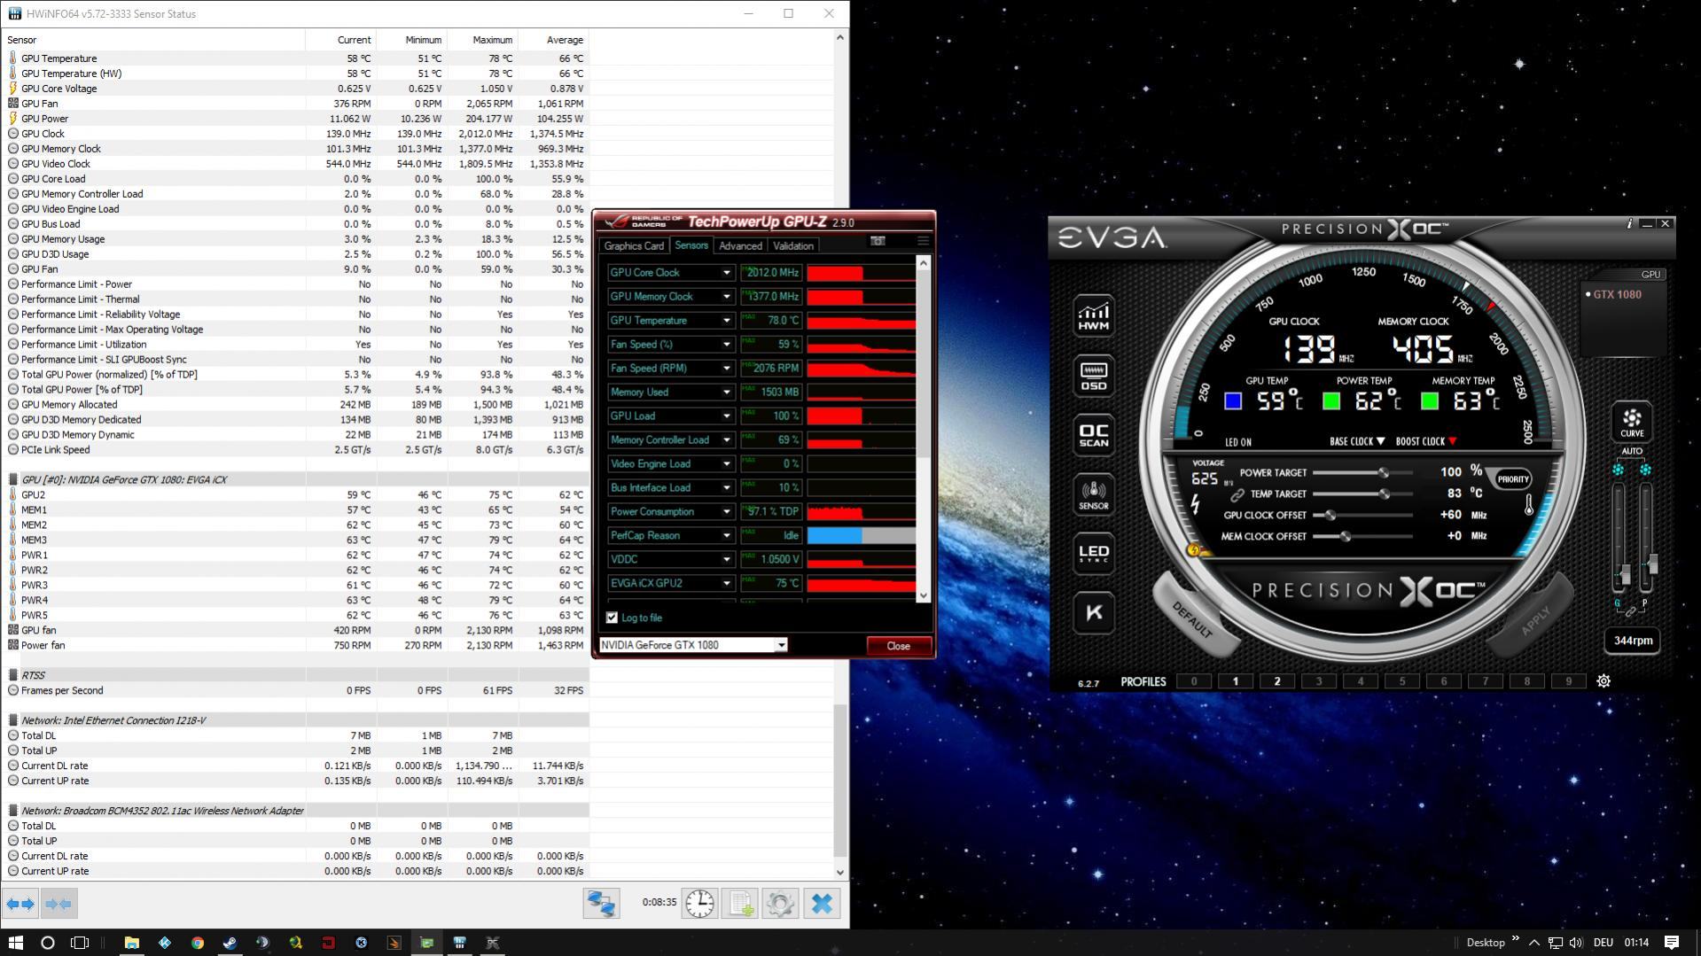Launch OC Scan in Precision XOC
The image size is (1701, 956).
(x=1094, y=435)
